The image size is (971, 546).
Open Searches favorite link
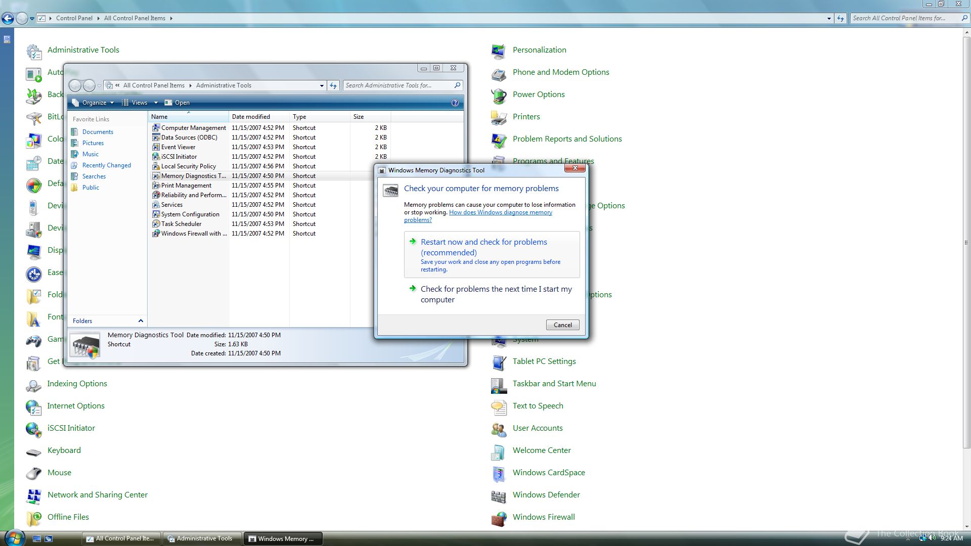click(94, 176)
